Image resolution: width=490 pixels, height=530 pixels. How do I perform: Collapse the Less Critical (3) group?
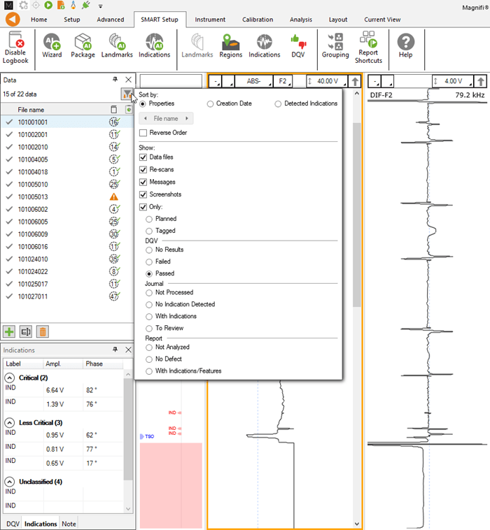point(10,422)
